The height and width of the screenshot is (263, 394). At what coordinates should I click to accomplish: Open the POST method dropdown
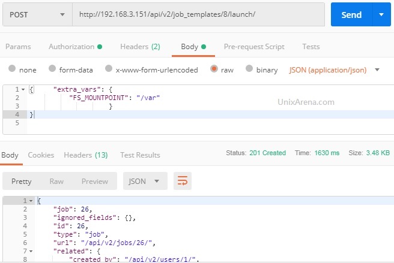pos(37,14)
